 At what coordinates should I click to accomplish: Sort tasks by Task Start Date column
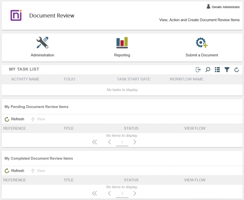pyautogui.click(x=133, y=79)
